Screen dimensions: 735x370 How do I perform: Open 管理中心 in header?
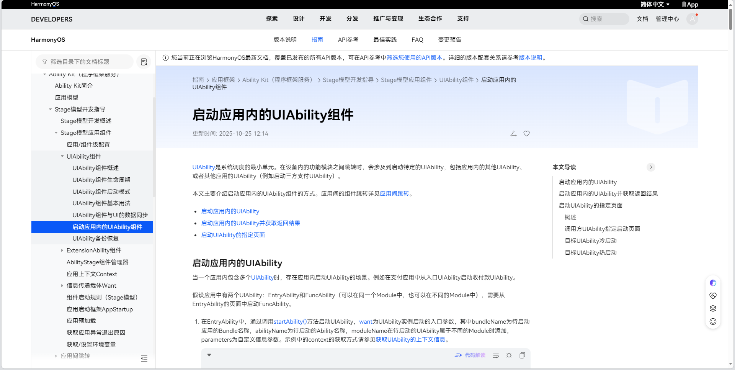click(x=667, y=19)
